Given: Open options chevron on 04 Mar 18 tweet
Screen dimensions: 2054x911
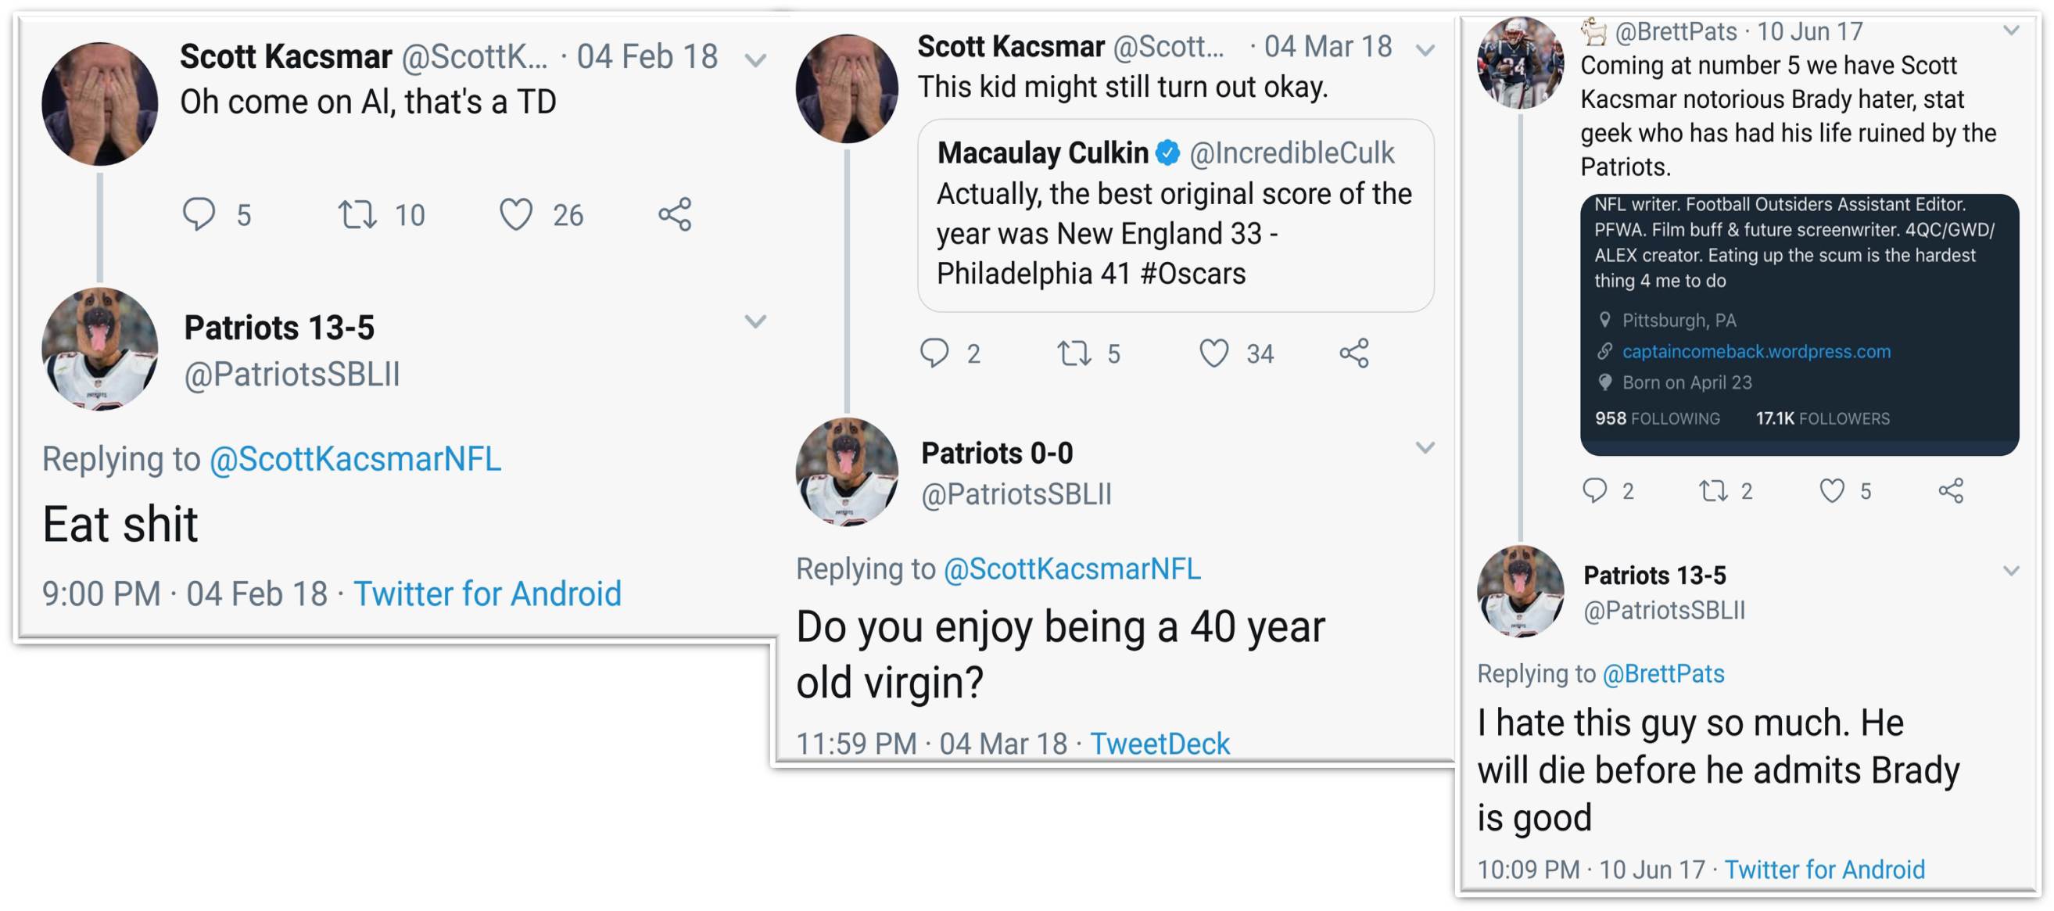Looking at the screenshot, I should pyautogui.click(x=1425, y=50).
